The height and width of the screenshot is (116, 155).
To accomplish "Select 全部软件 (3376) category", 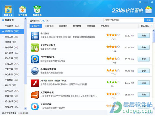I will click(12, 26).
